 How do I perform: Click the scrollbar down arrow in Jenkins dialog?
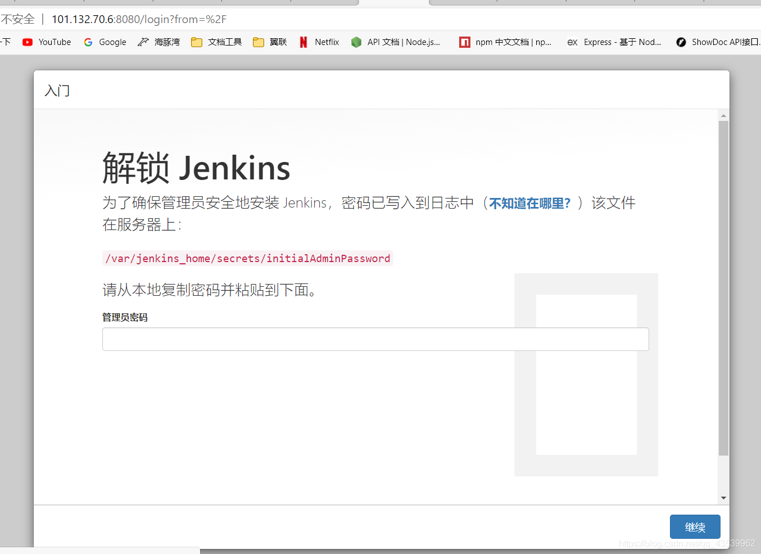pyautogui.click(x=723, y=498)
